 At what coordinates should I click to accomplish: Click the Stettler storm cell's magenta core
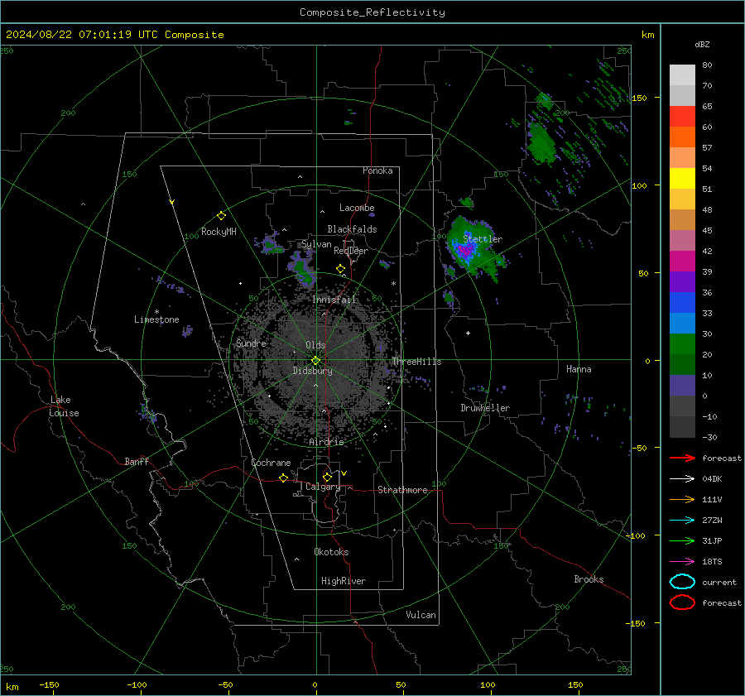click(x=465, y=250)
